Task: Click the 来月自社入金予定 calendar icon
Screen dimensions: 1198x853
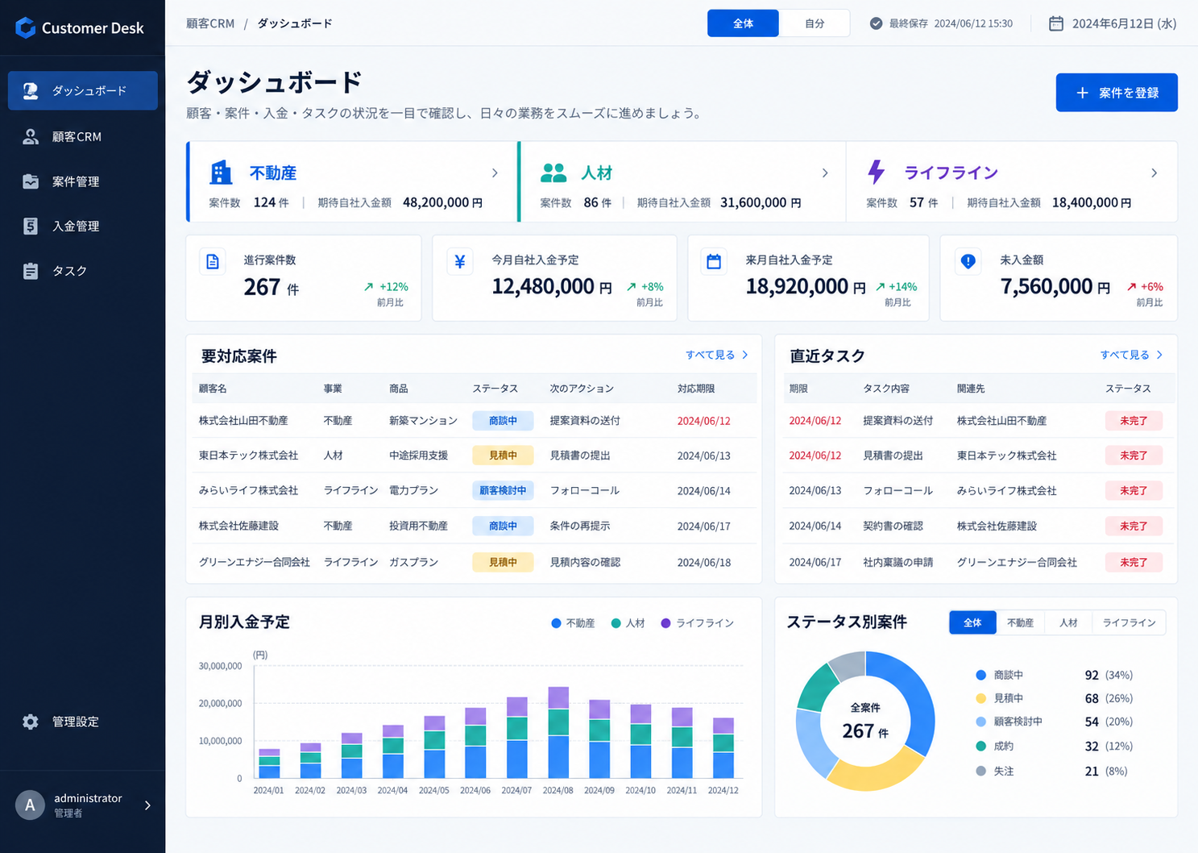Action: tap(714, 261)
